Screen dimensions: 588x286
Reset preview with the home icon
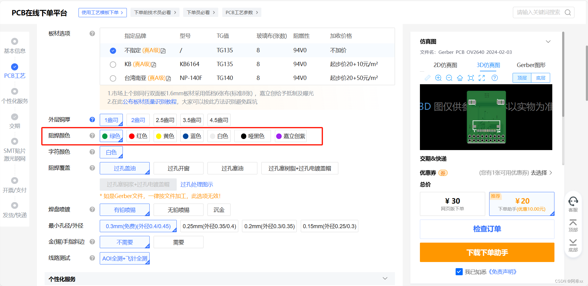tap(460, 78)
